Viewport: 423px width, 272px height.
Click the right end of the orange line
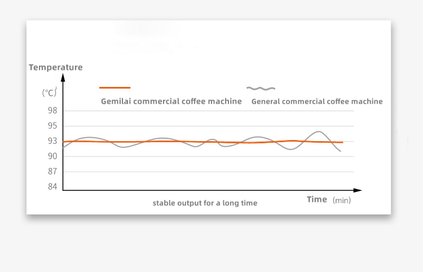342,142
